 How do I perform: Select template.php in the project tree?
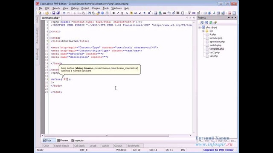[x=217, y=49]
